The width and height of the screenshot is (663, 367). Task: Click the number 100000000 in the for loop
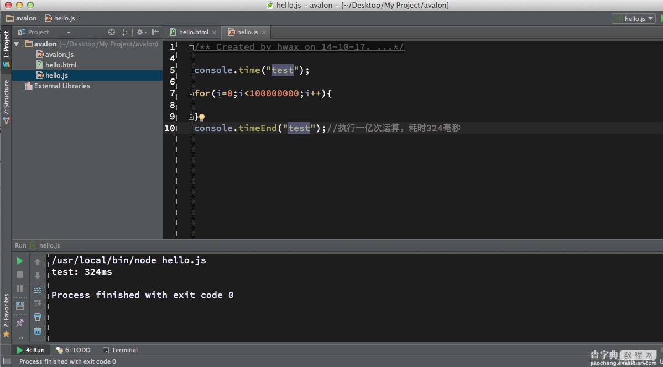pyautogui.click(x=274, y=93)
